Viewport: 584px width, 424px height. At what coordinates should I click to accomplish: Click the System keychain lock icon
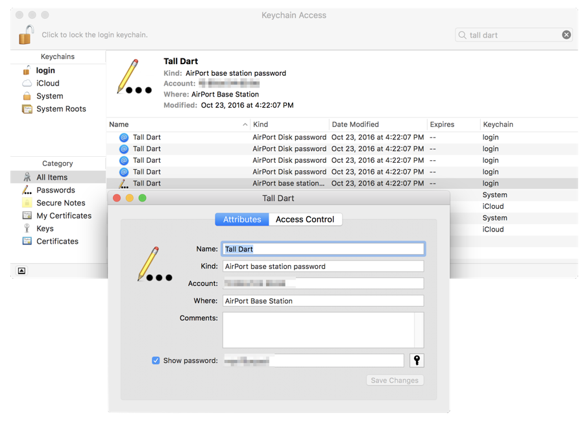point(27,96)
